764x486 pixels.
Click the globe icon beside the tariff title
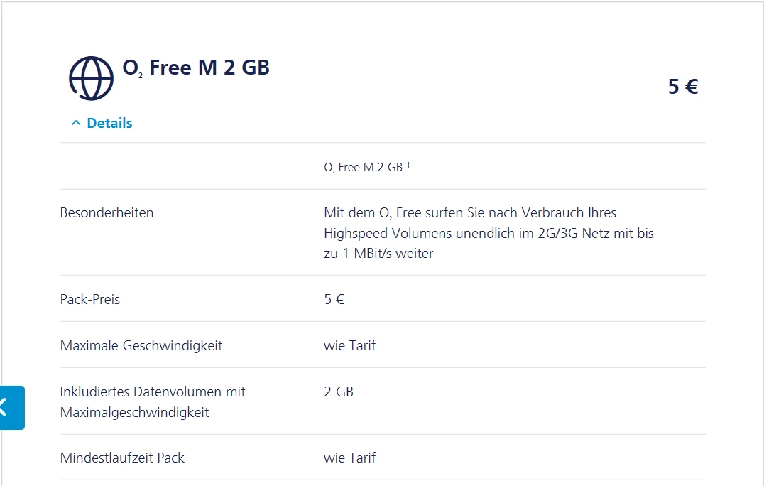tap(91, 77)
